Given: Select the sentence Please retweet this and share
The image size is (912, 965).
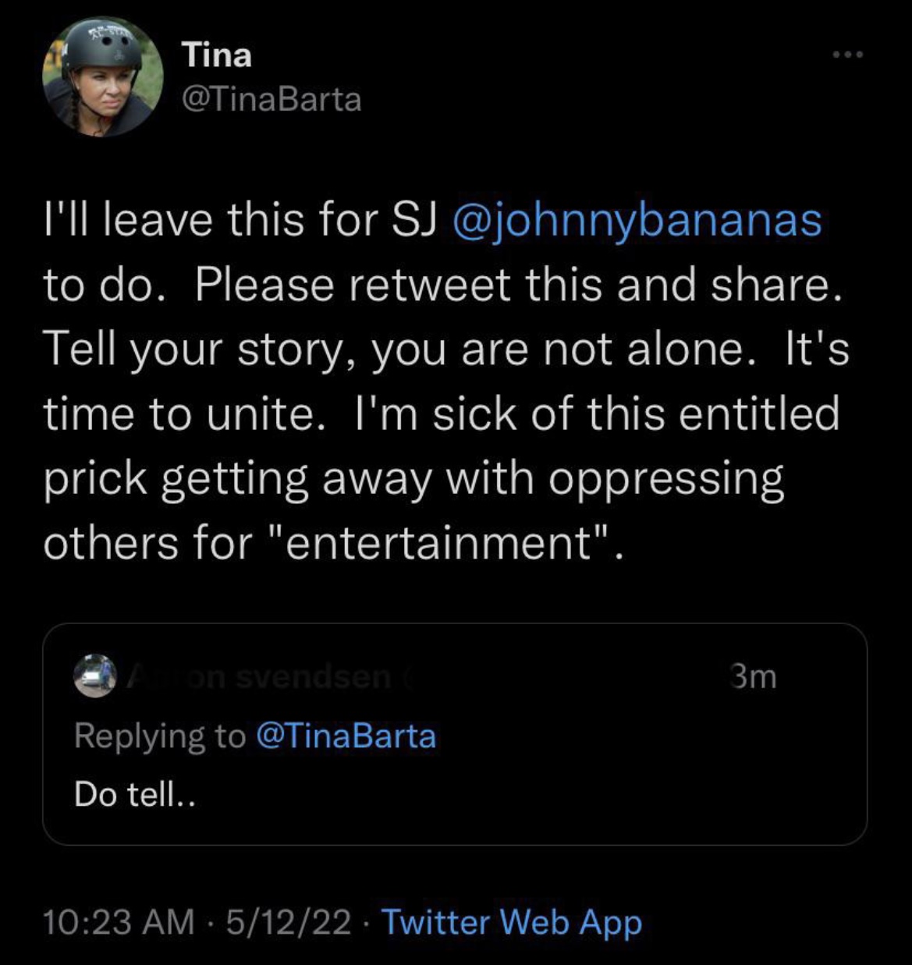Looking at the screenshot, I should pos(518,285).
